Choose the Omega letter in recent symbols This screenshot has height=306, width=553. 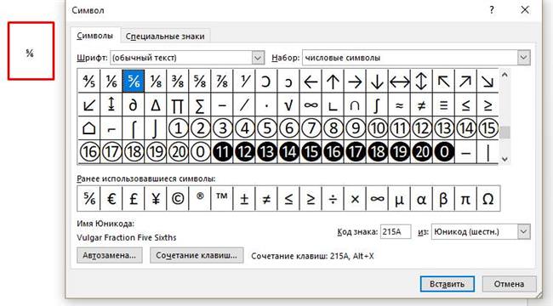[x=488, y=199]
